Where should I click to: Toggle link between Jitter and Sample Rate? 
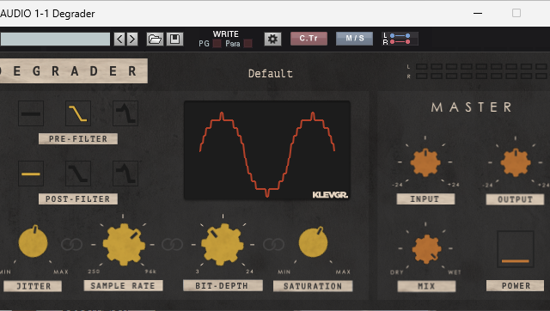pyautogui.click(x=71, y=244)
